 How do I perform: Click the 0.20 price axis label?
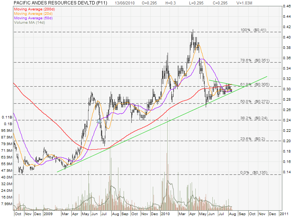287,141
